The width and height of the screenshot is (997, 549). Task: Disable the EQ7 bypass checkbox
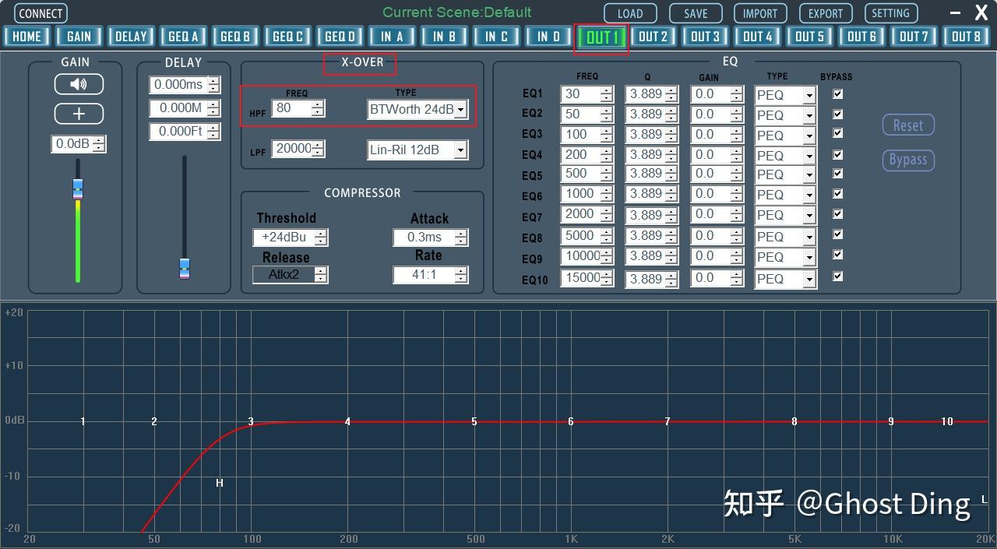coord(837,214)
